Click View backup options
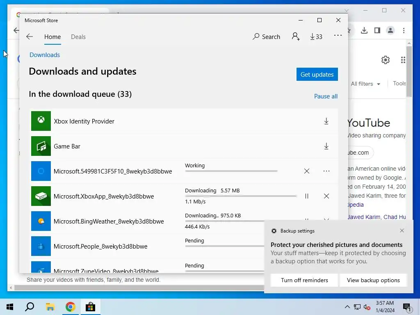420x315 pixels. (x=373, y=280)
